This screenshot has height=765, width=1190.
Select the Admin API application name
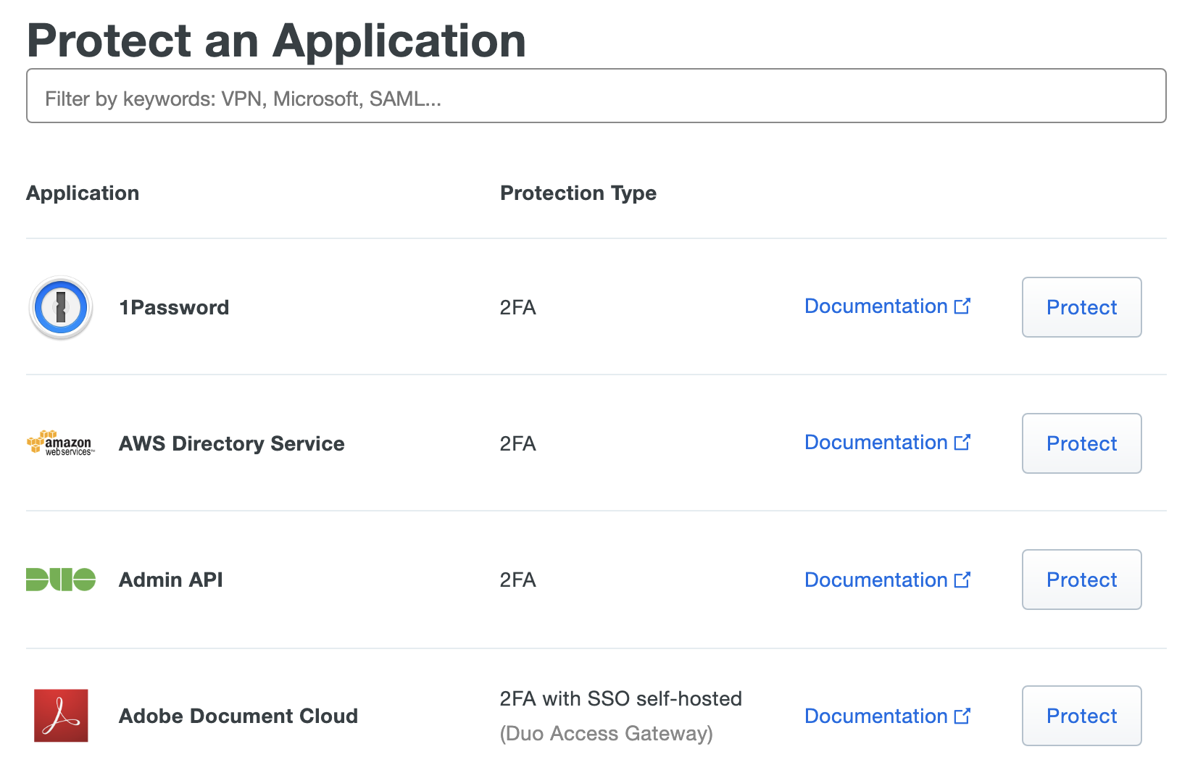pyautogui.click(x=171, y=580)
